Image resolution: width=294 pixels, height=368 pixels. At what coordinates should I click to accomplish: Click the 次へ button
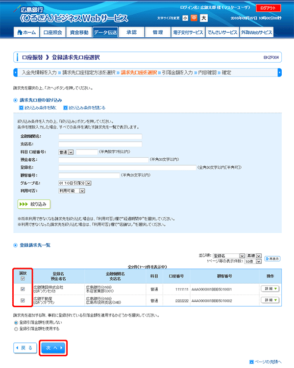pos(53,348)
